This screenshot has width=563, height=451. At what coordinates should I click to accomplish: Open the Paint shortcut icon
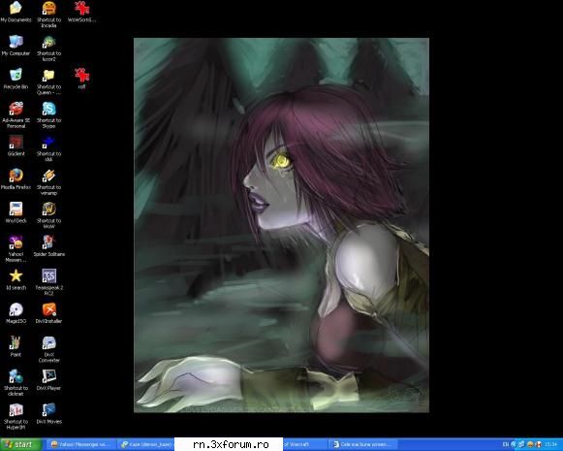pos(16,346)
